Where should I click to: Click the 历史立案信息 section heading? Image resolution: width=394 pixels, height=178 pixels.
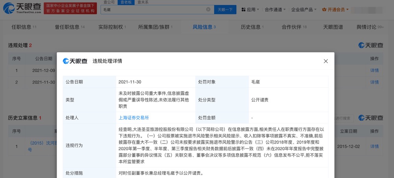point(25,118)
